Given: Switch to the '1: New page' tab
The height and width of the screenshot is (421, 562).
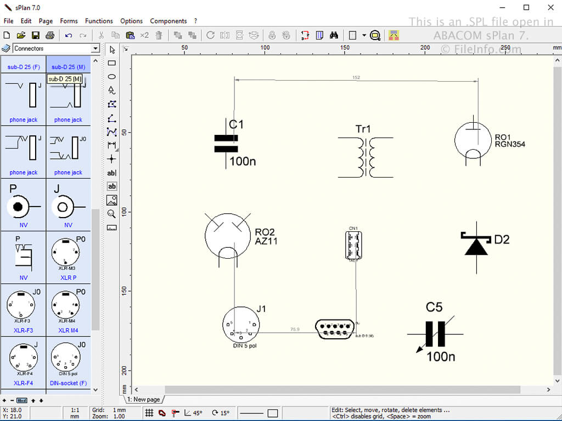Looking at the screenshot, I should [144, 400].
